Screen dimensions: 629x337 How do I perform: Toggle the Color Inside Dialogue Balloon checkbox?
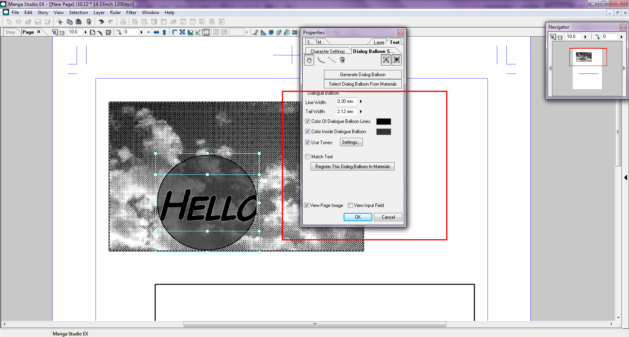(308, 132)
